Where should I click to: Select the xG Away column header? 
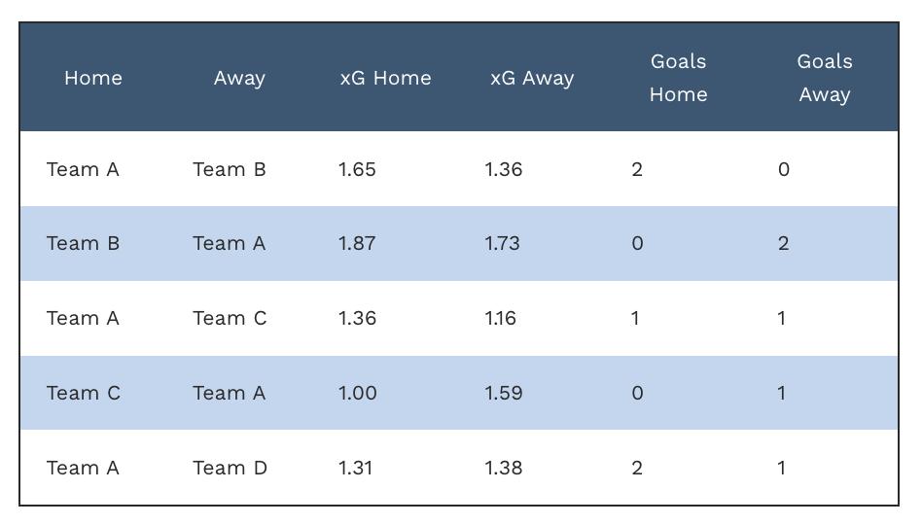point(532,78)
